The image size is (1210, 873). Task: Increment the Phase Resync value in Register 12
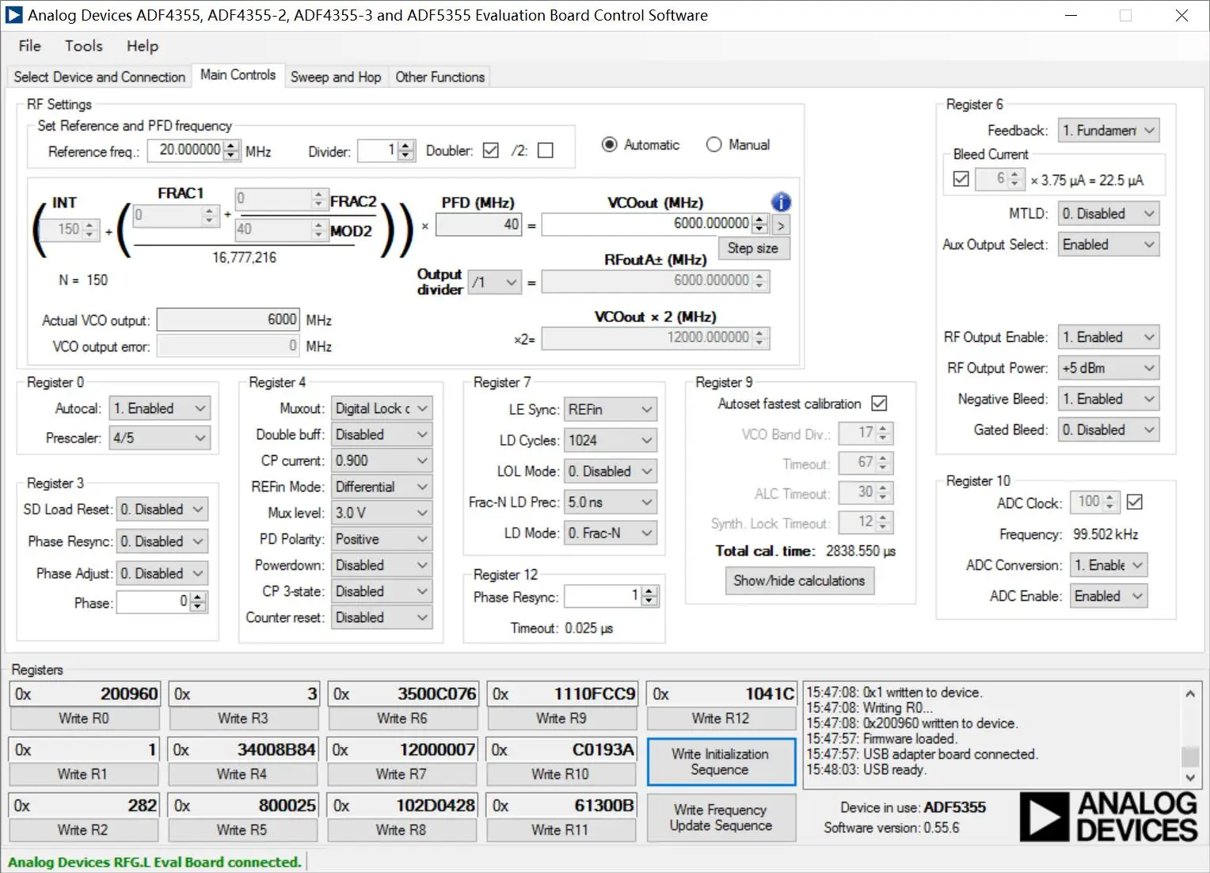[x=649, y=592]
